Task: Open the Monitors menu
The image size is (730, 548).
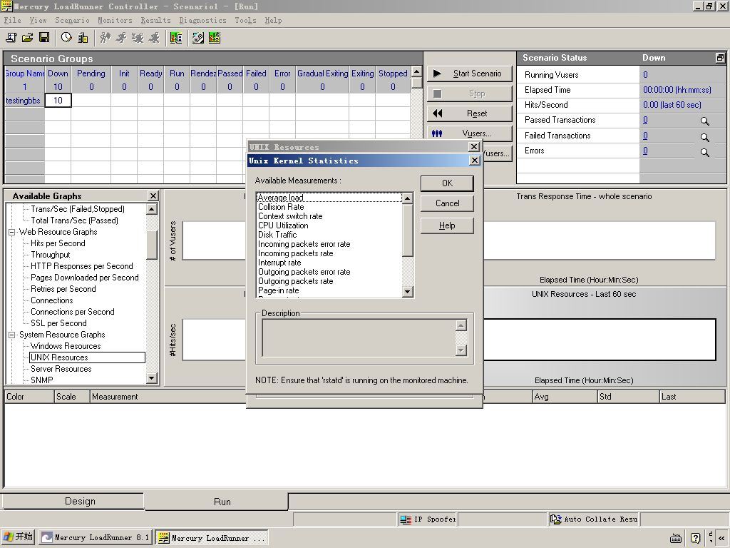Action: pyautogui.click(x=115, y=20)
